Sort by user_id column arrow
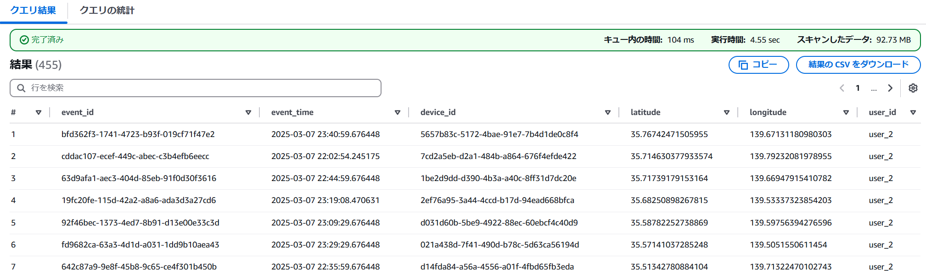The image size is (926, 275). (913, 112)
